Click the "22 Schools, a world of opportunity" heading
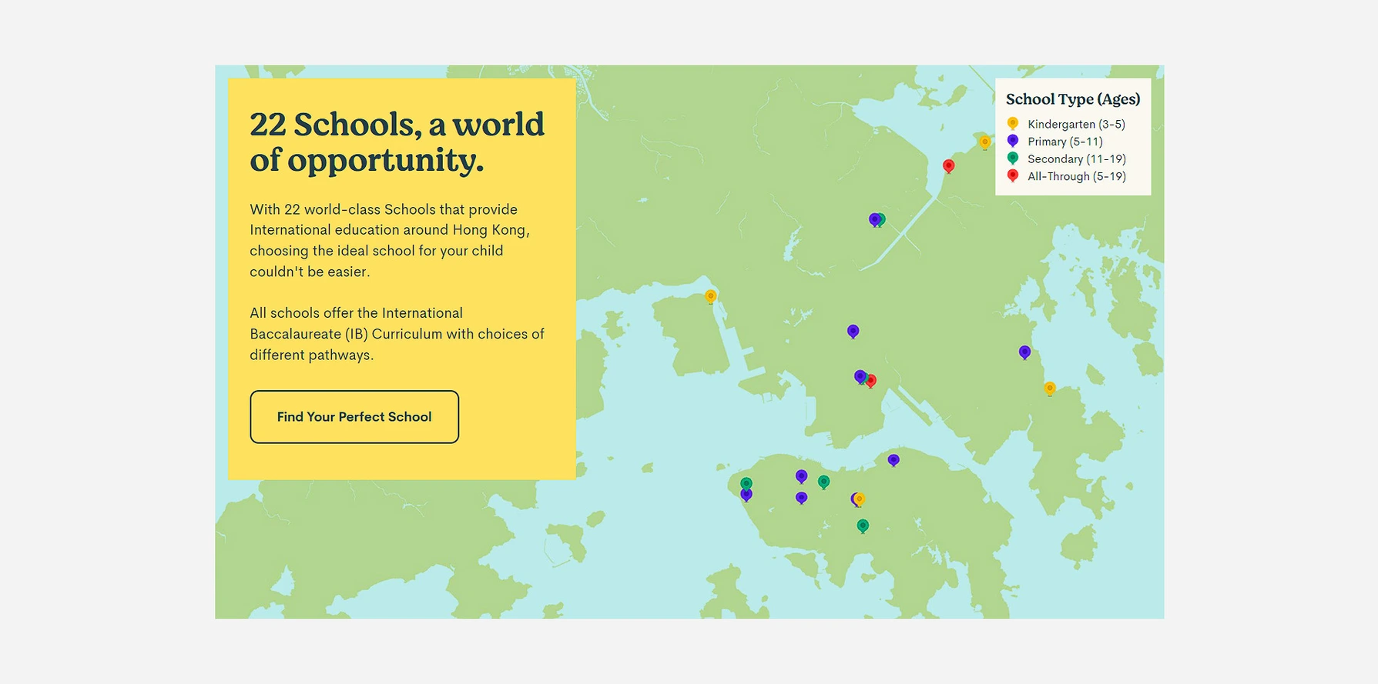 (x=397, y=142)
